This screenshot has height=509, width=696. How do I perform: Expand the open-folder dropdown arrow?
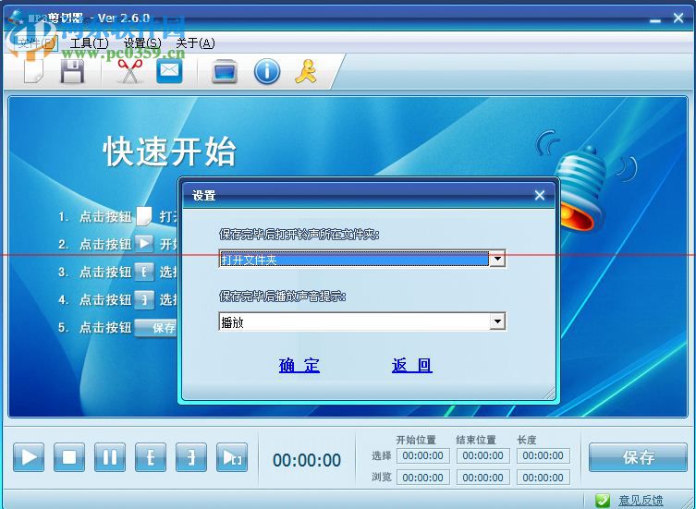click(x=497, y=259)
